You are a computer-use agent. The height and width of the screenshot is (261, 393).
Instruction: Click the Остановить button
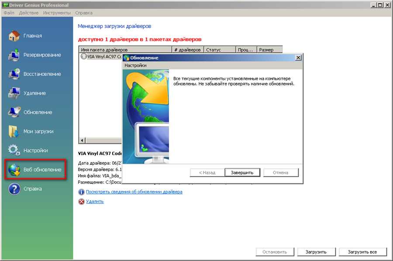(x=275, y=252)
